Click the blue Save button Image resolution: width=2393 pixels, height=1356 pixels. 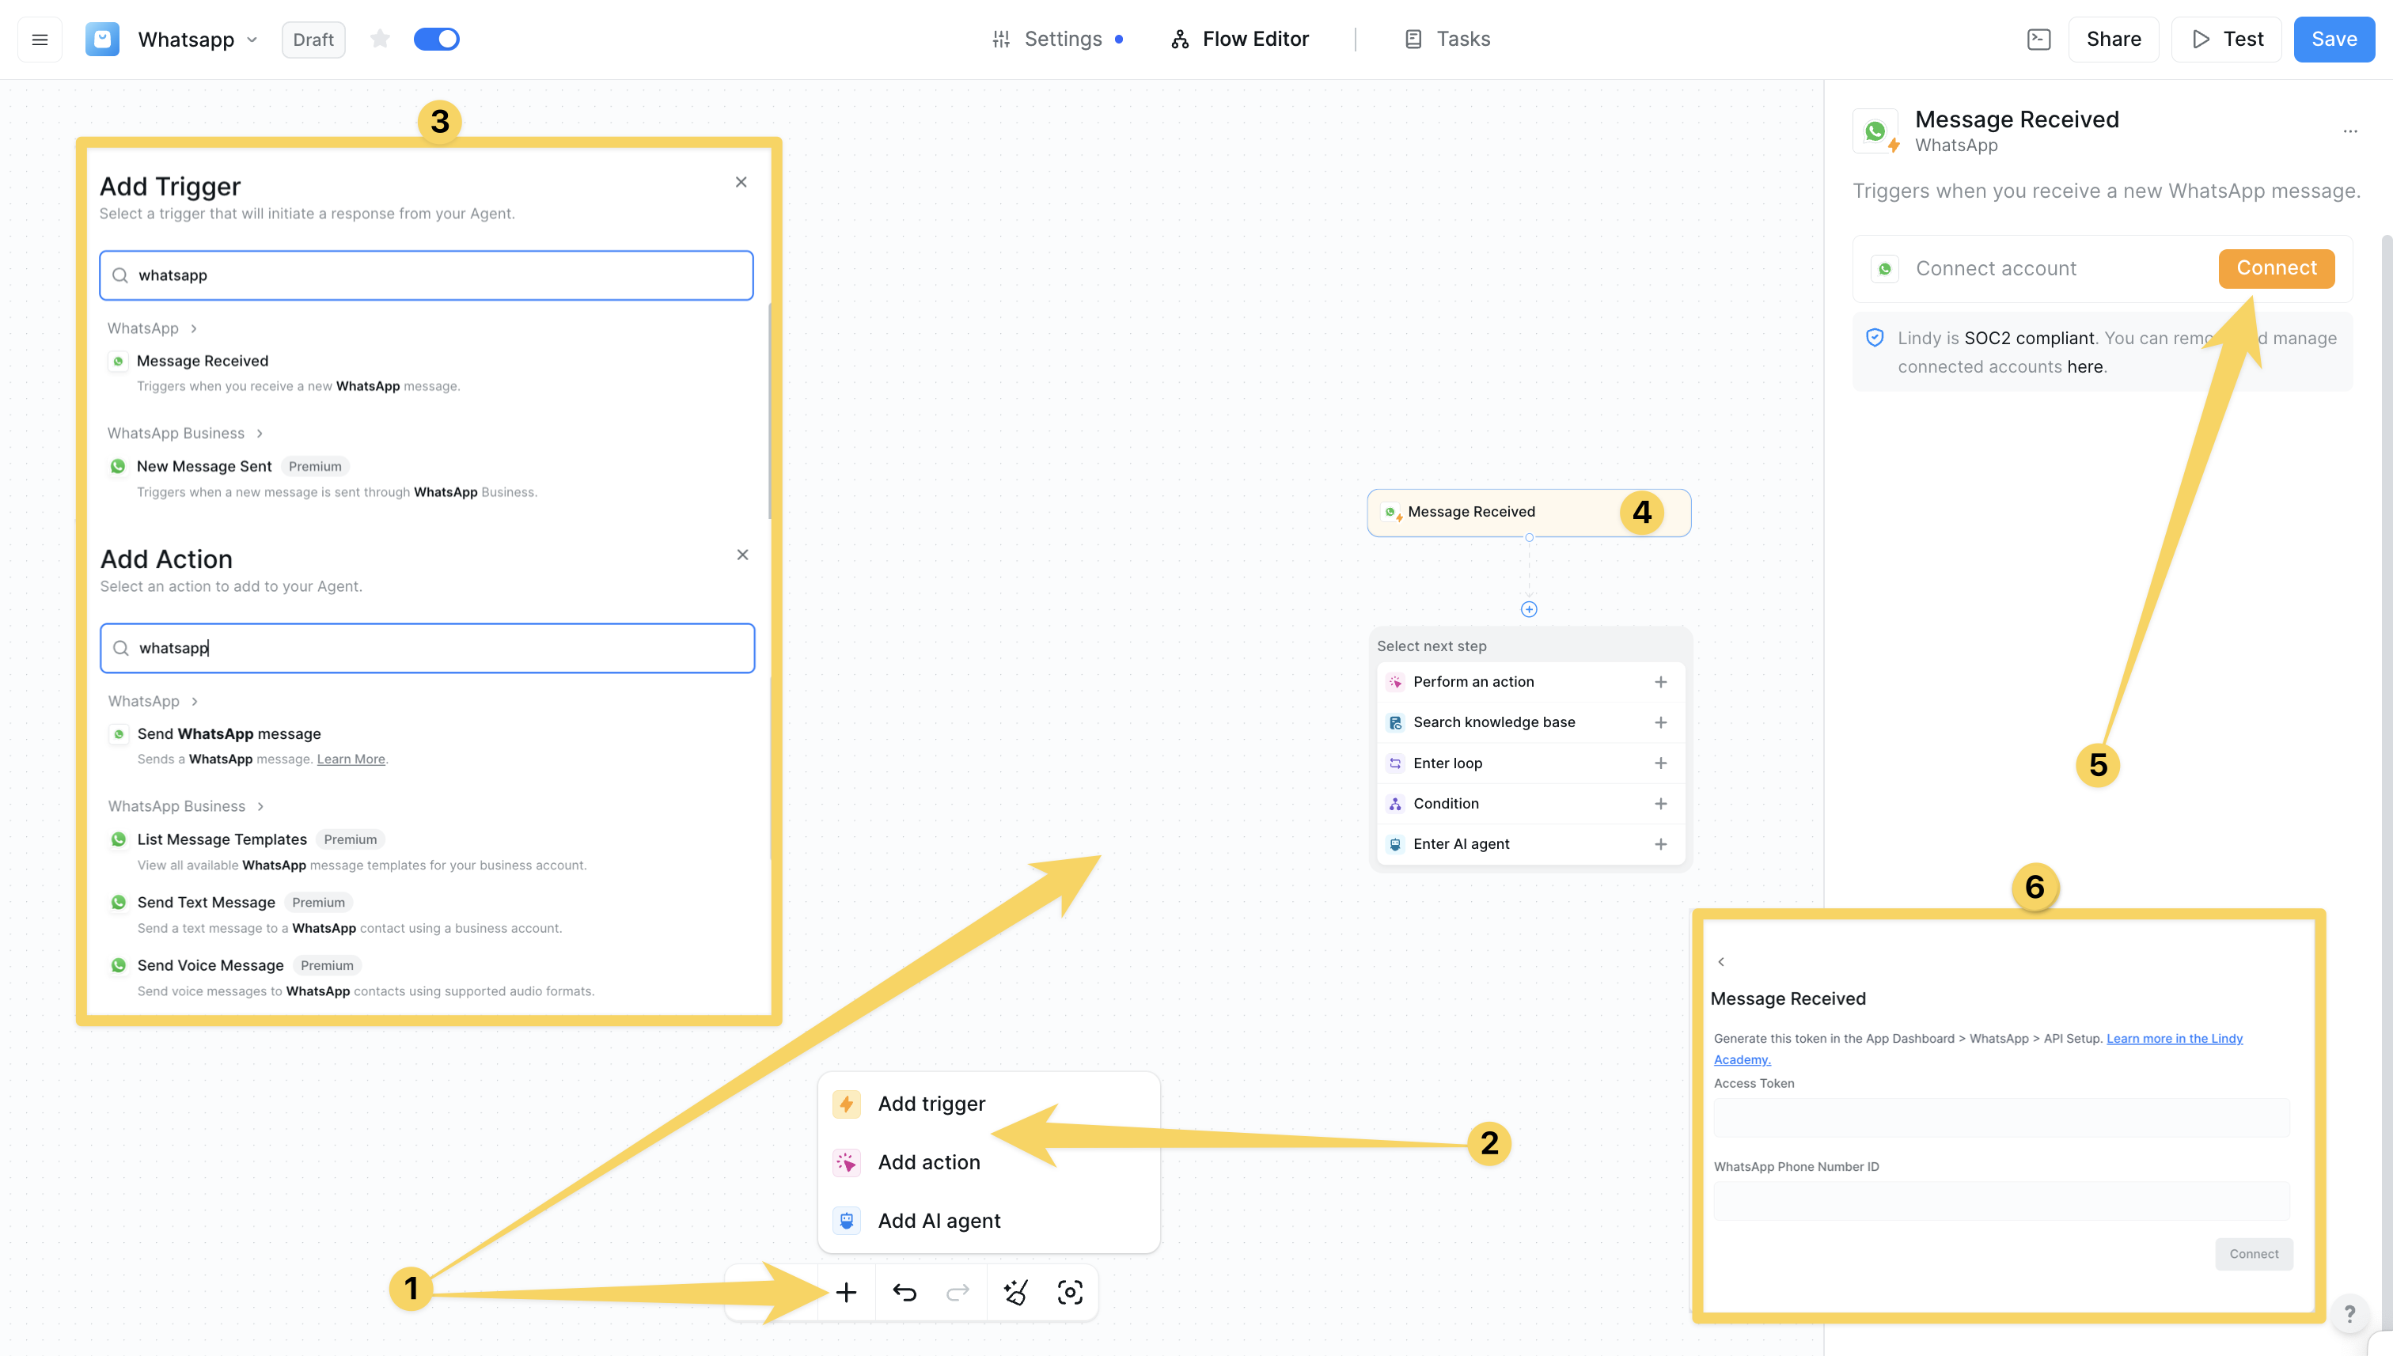pyautogui.click(x=2334, y=39)
